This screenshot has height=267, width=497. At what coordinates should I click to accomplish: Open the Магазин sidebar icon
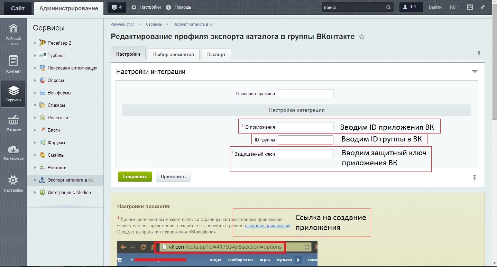click(13, 123)
